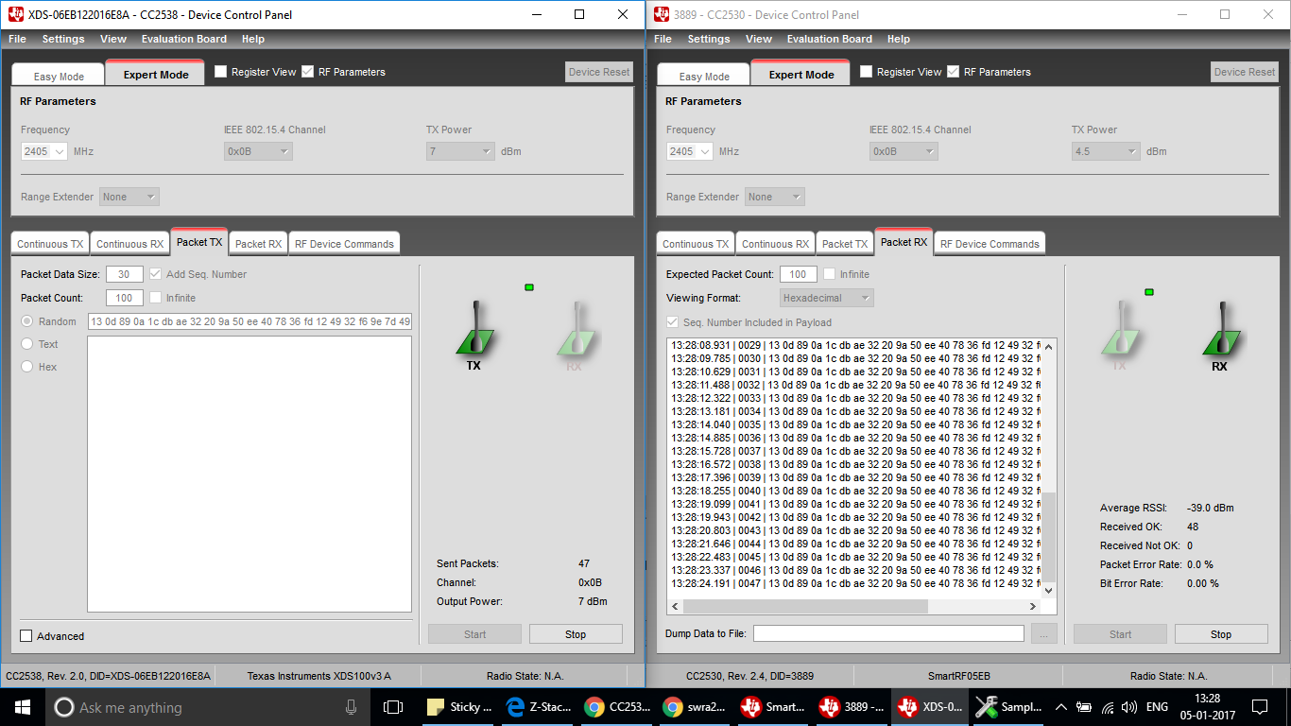Switch to Packet RX tab in CC2538 window

coord(259,244)
